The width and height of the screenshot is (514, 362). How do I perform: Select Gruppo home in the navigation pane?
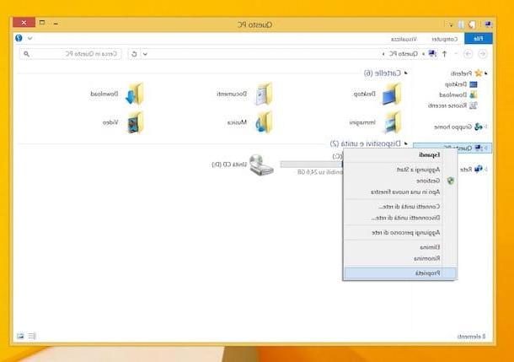458,127
